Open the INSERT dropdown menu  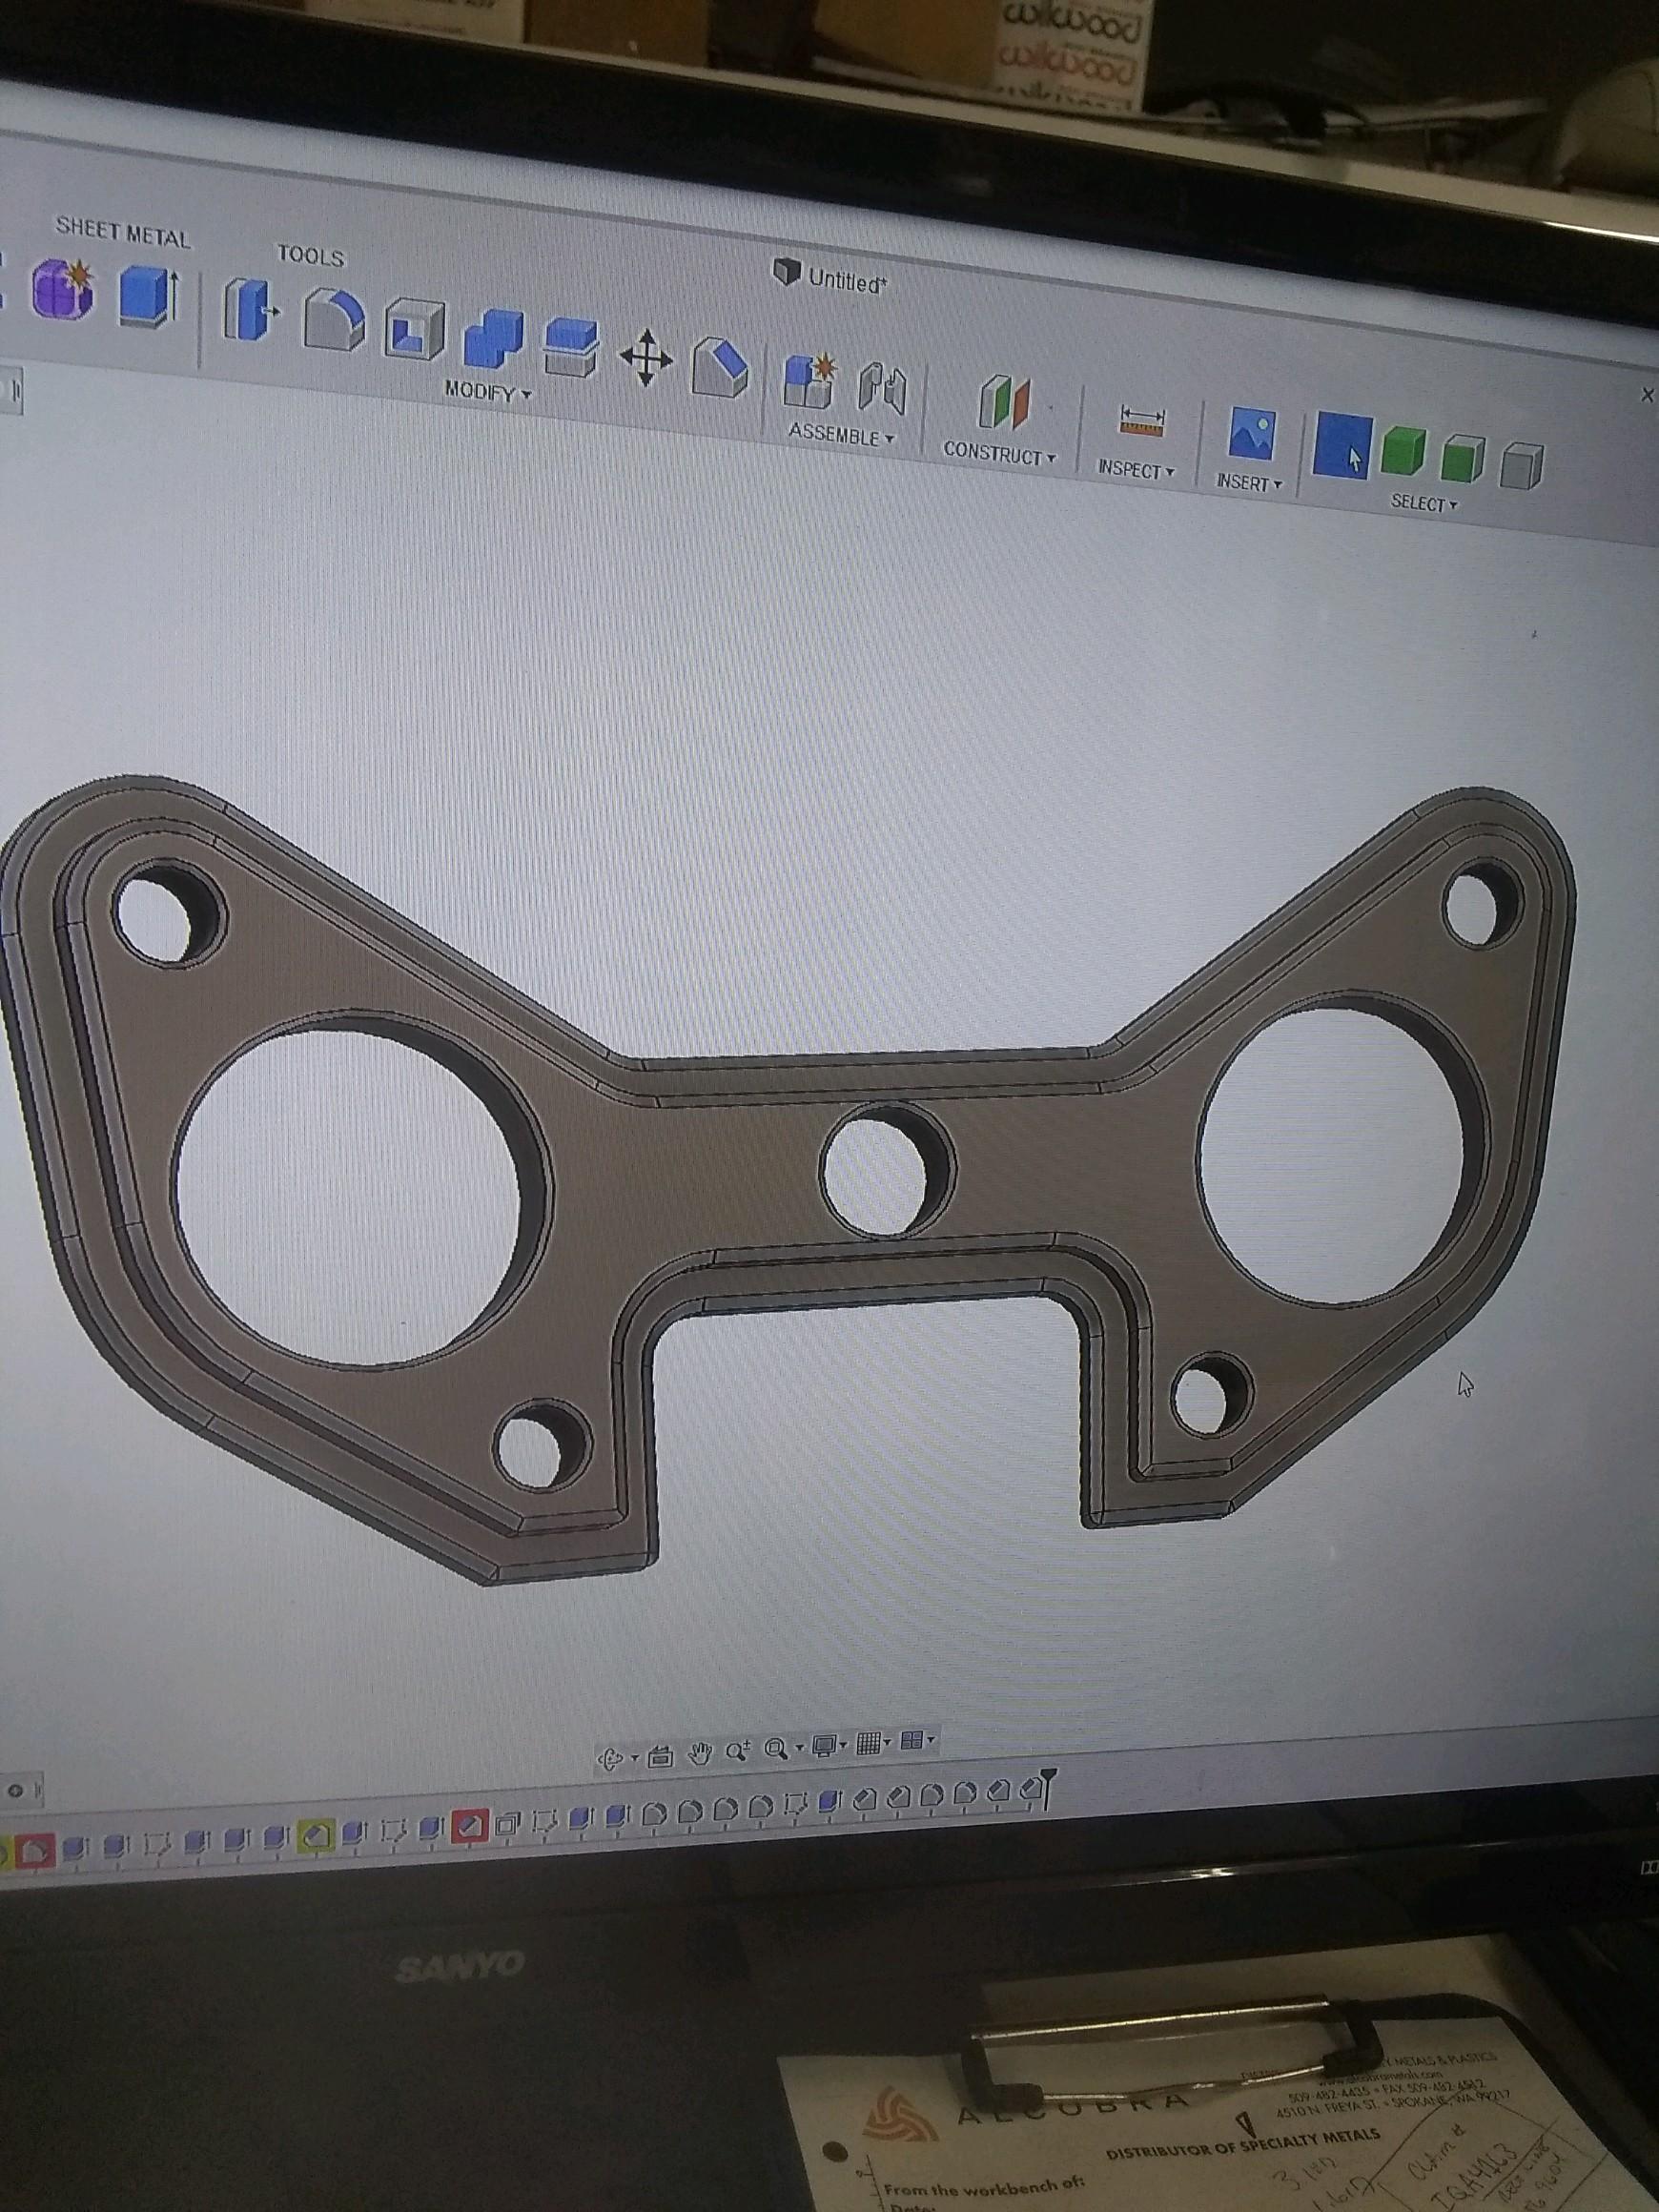(x=1248, y=482)
